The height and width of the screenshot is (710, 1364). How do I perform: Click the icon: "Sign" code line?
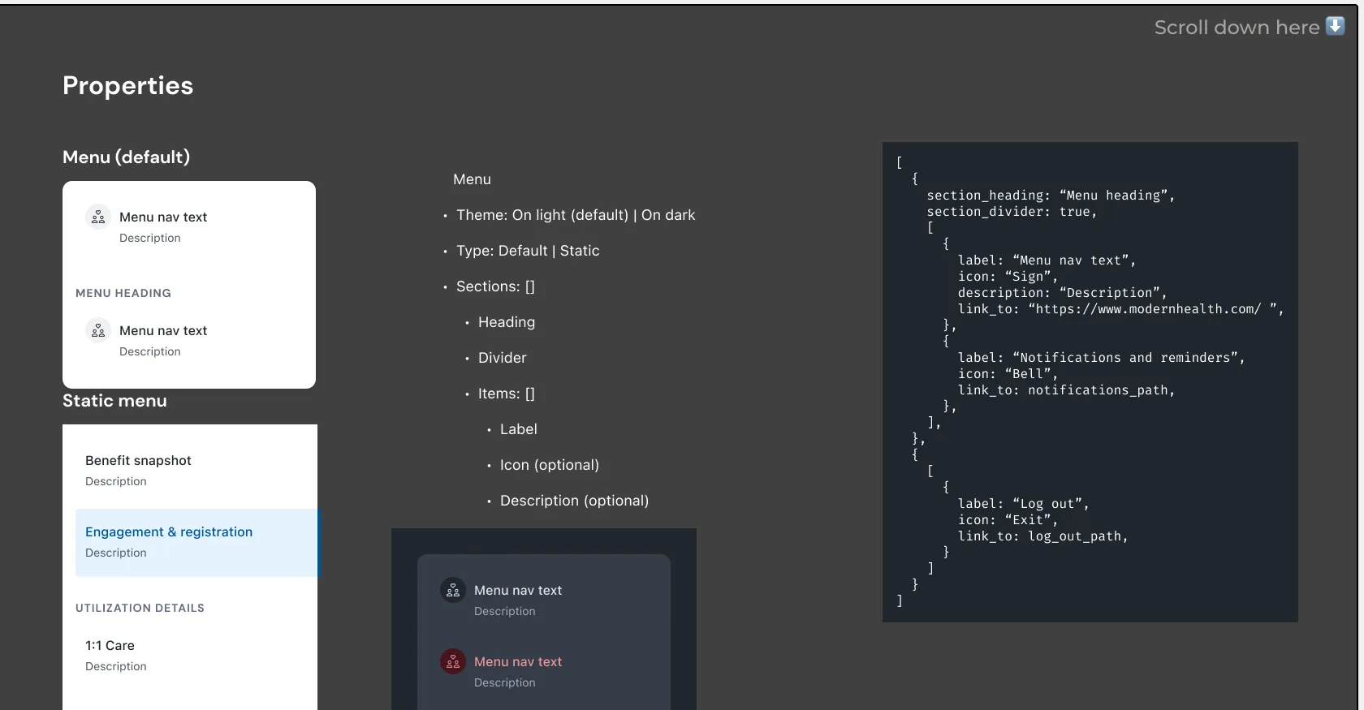coord(1008,277)
